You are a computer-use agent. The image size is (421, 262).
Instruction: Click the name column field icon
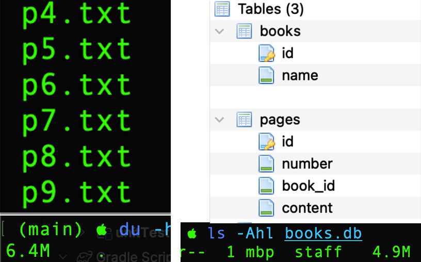(x=266, y=75)
